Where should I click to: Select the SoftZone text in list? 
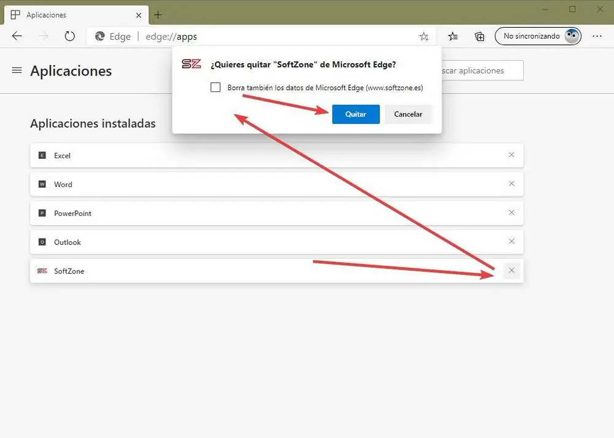tap(69, 271)
